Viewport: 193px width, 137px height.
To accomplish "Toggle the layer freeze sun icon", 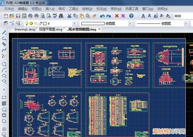I will [x=31, y=23].
